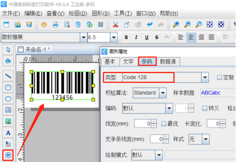Create a new label document

coord(6,25)
